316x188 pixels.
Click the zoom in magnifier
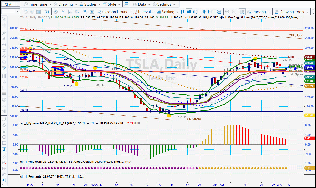click(227, 12)
